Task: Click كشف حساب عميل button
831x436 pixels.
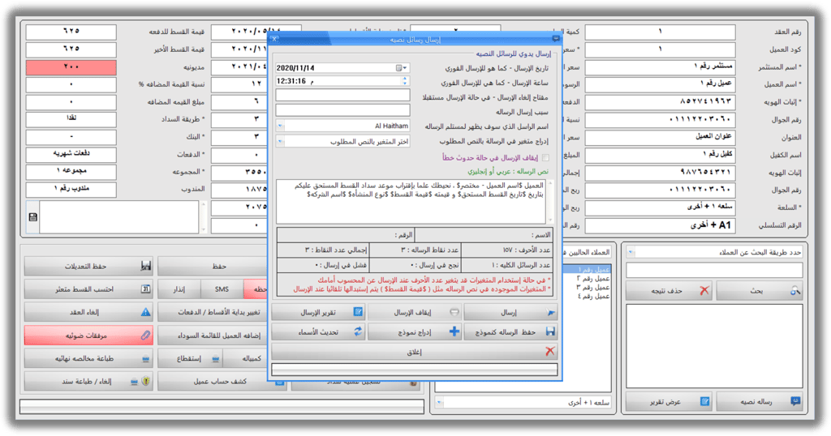Action: pos(222,382)
